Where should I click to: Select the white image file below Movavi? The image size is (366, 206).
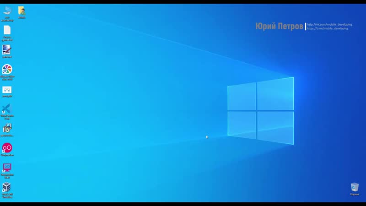pyautogui.click(x=7, y=90)
